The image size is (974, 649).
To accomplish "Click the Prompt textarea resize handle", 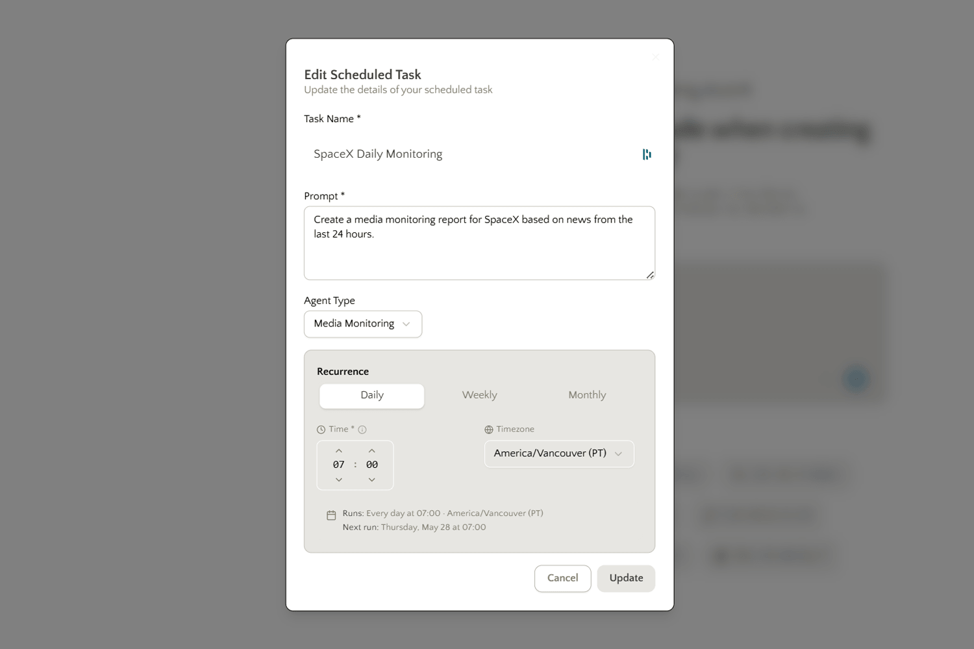I will point(650,275).
